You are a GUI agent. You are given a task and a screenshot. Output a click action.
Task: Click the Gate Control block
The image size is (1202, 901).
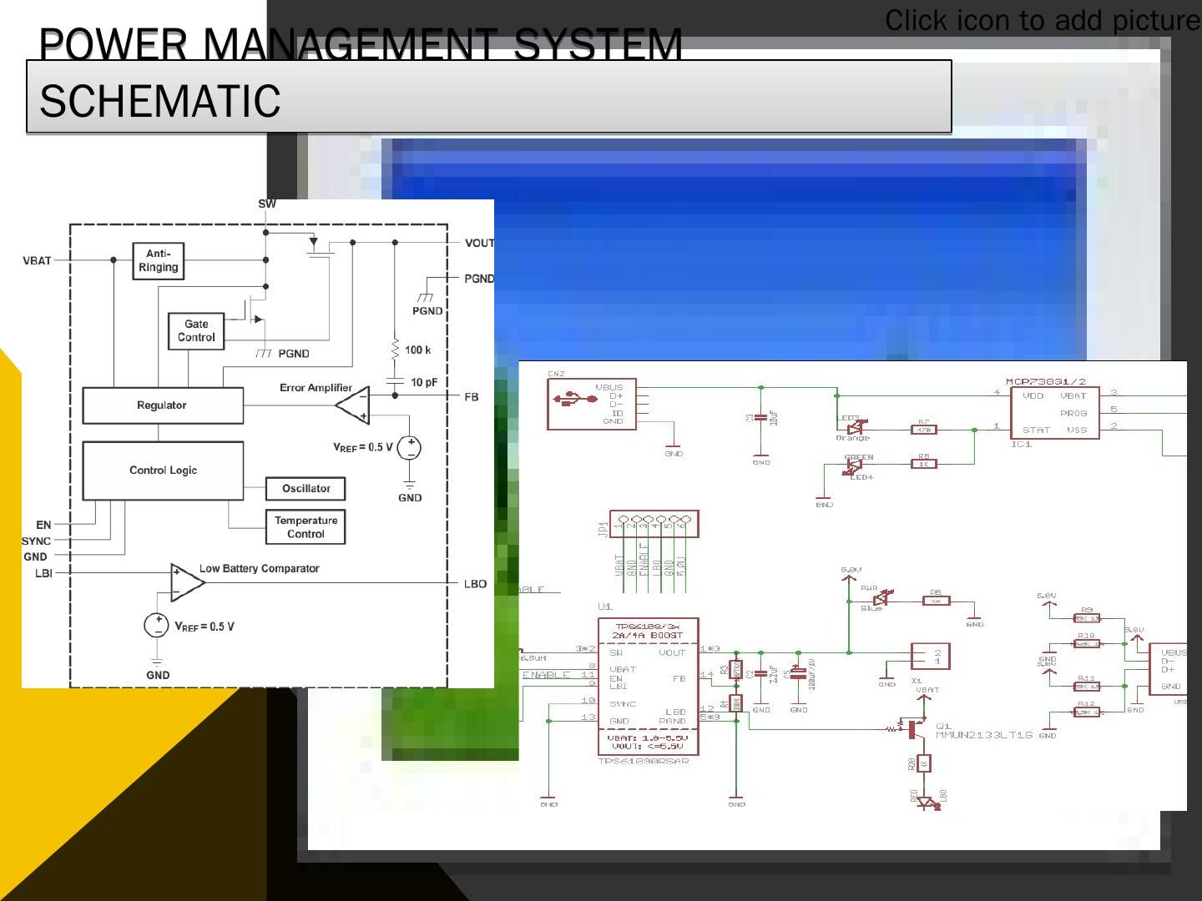[x=196, y=331]
